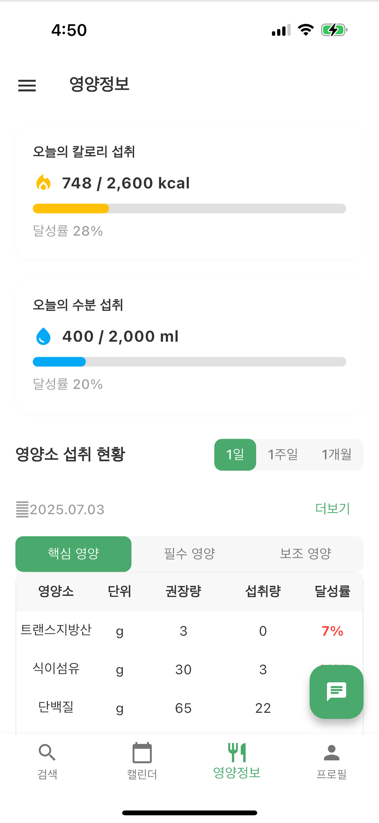The image size is (379, 823).
Task: Switch to the 보조 영양 tab
Action: click(305, 554)
